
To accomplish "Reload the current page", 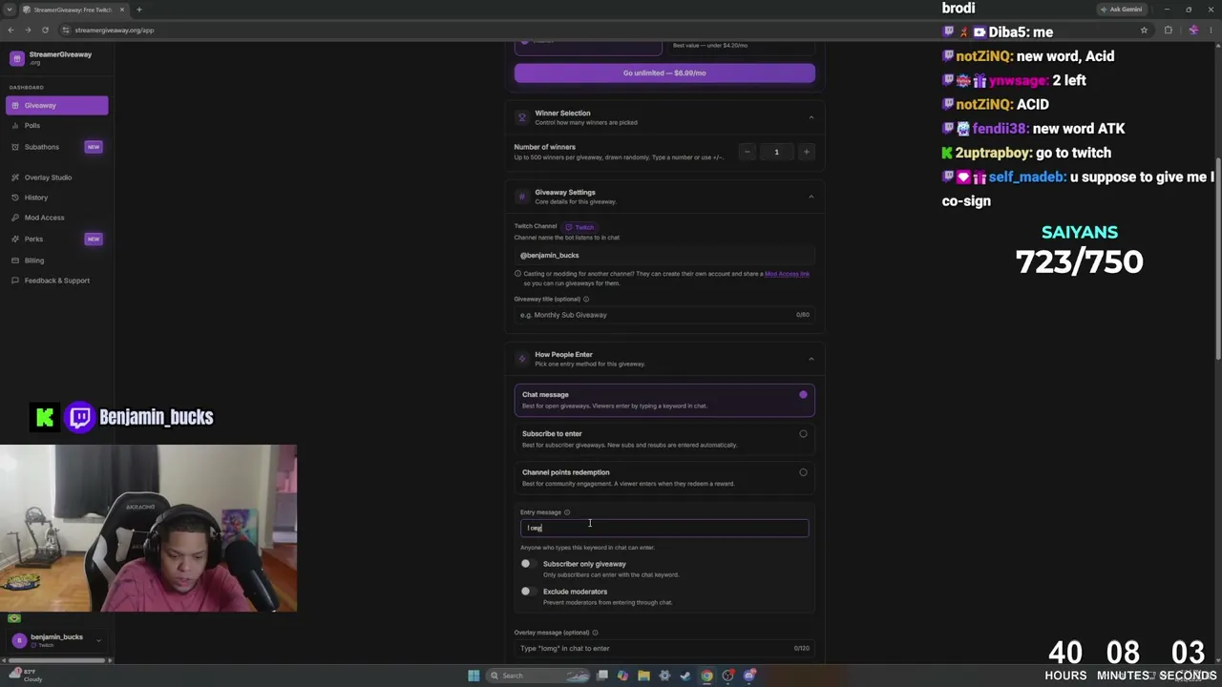I will tap(45, 30).
